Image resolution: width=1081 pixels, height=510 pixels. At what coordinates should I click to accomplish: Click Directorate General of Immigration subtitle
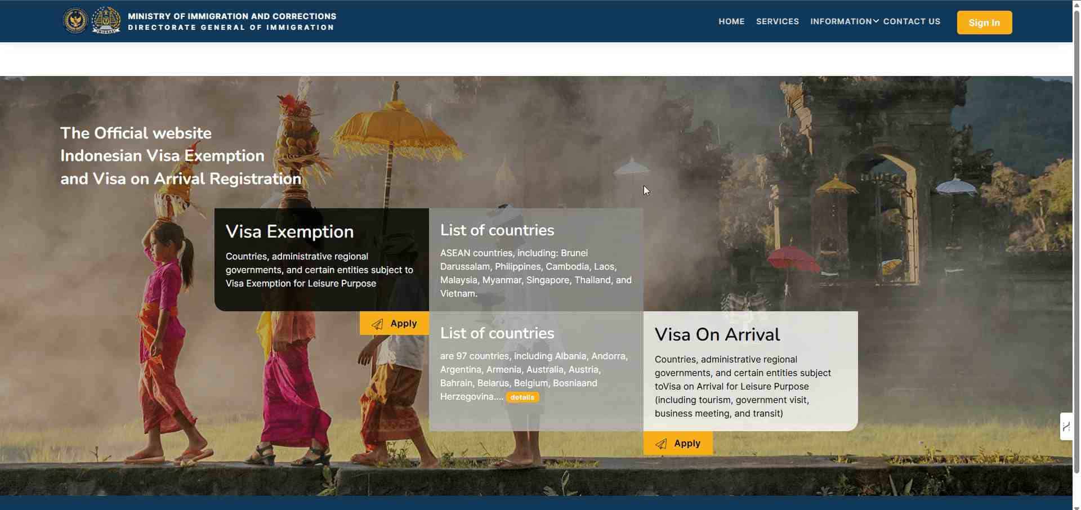(x=231, y=28)
